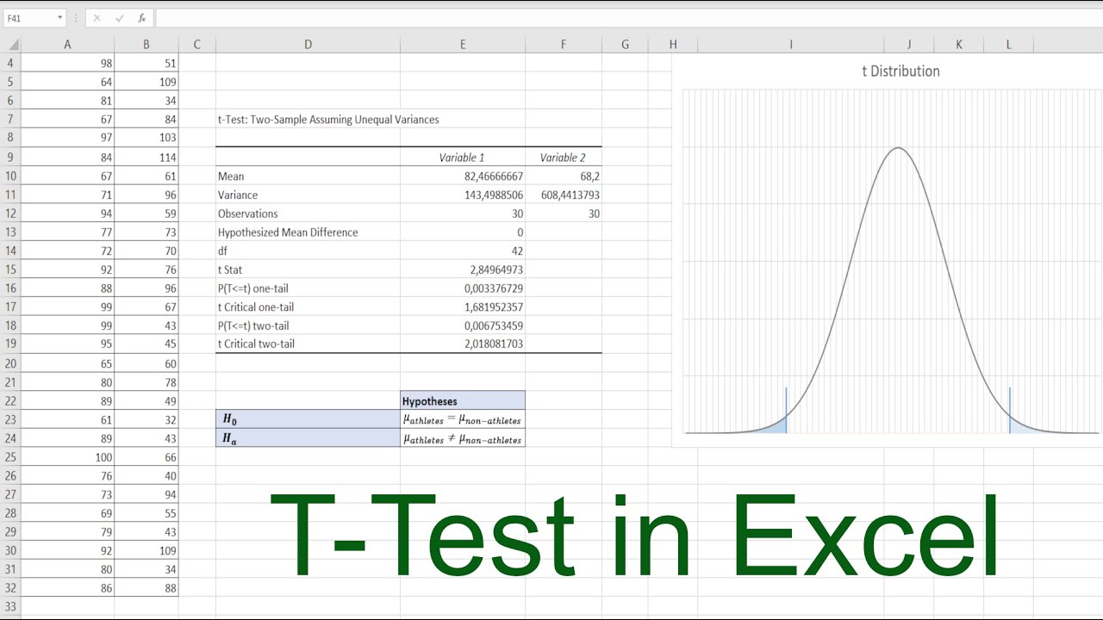
Task: Select variance value 143,4988506
Action: tap(463, 195)
